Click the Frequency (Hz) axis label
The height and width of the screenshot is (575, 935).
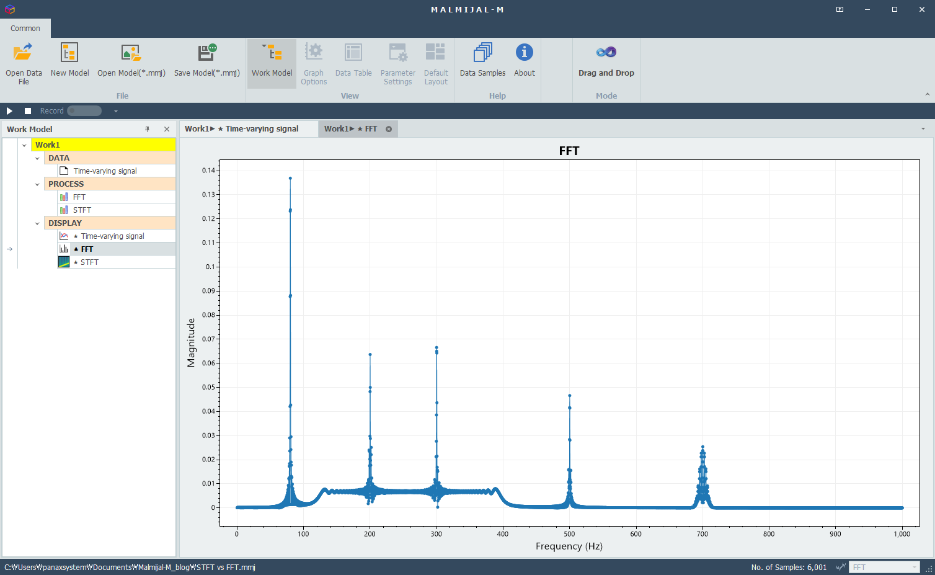(569, 546)
